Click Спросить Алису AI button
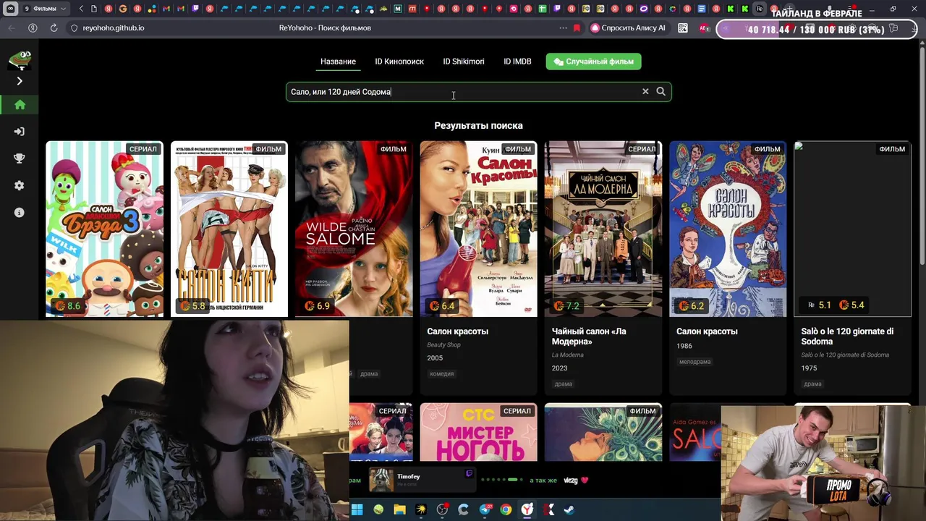926x521 pixels. 628,27
